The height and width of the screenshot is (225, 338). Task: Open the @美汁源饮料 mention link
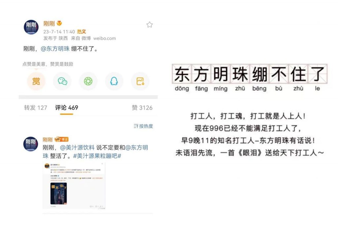point(77,147)
